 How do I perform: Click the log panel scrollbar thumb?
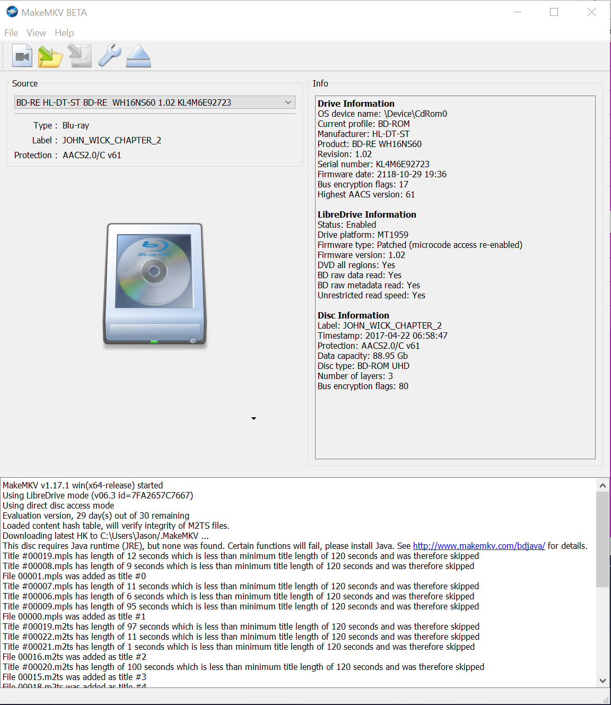pos(603,539)
